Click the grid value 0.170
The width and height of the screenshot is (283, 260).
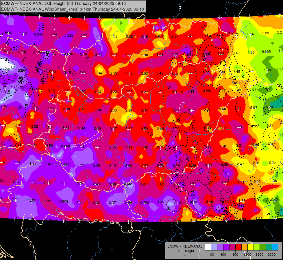point(38,53)
